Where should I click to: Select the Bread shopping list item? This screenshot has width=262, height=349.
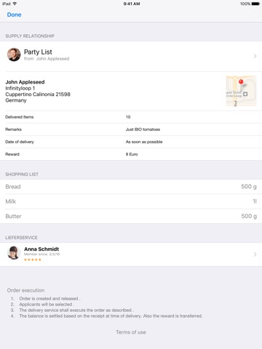tap(131, 187)
